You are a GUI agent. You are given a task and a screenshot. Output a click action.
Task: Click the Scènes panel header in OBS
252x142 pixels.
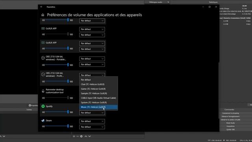click(29, 110)
